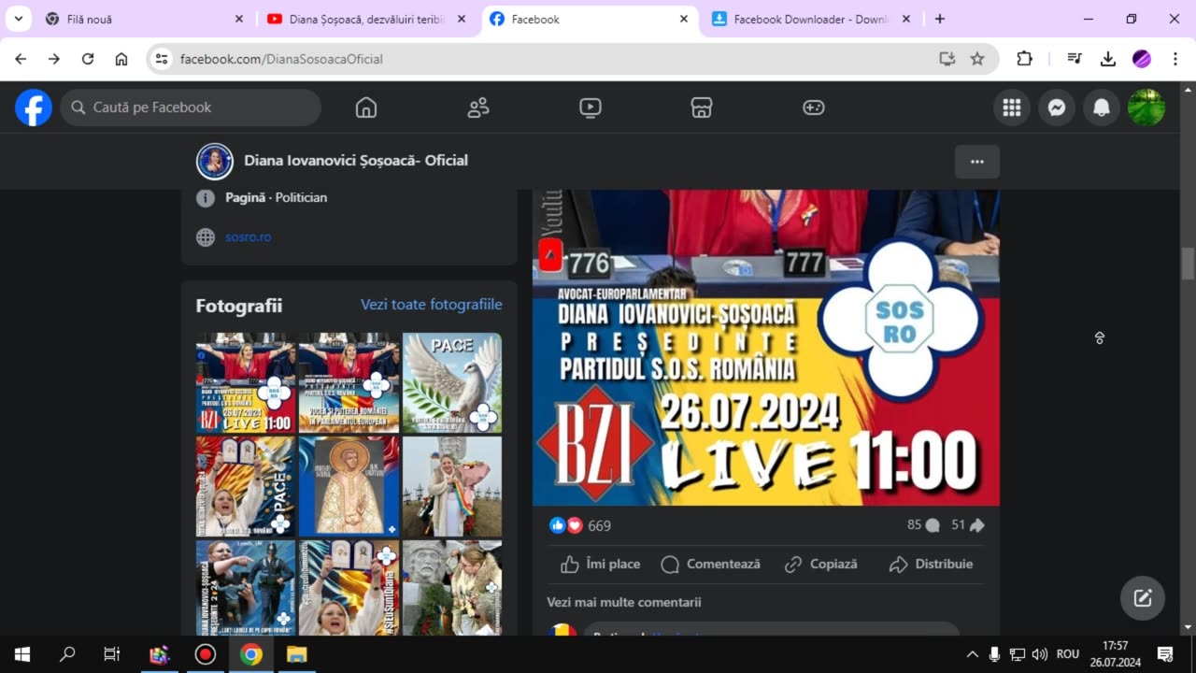Open the post's BZI LIVE 11:00 image
The height and width of the screenshot is (673, 1196).
(x=766, y=348)
